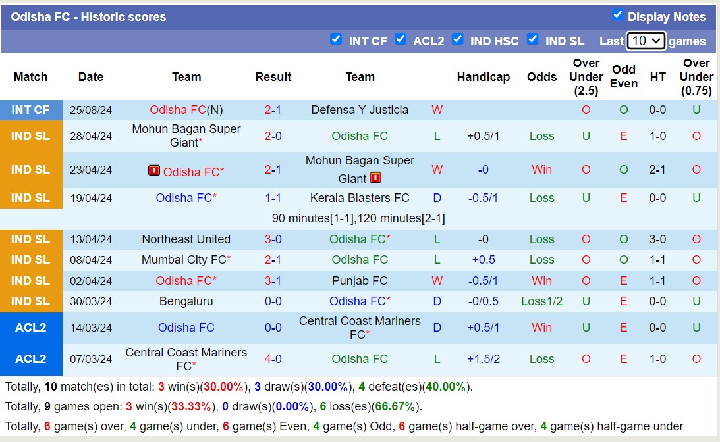This screenshot has width=720, height=442.
Task: Click the ACL2 label on the 14/03/24 row
Action: point(31,328)
